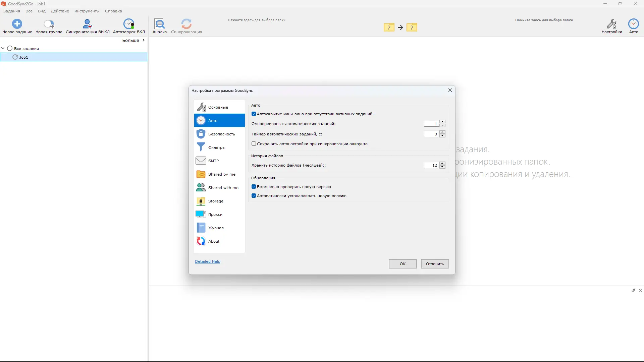
Task: Open Security settings shield icon
Action: pyautogui.click(x=201, y=134)
